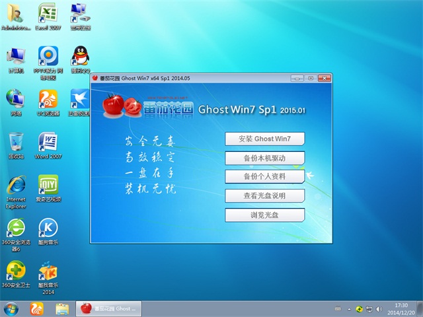Click the tomato icon in window title bar

[95, 78]
